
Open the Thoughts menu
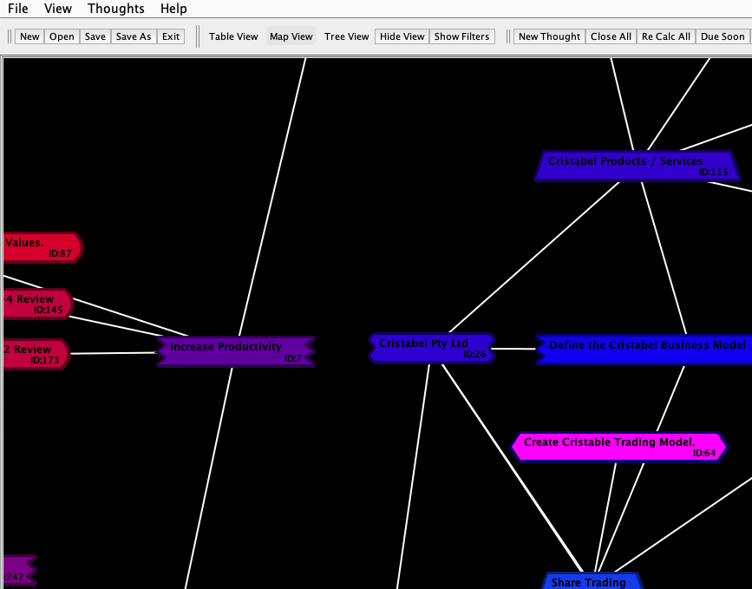[115, 9]
